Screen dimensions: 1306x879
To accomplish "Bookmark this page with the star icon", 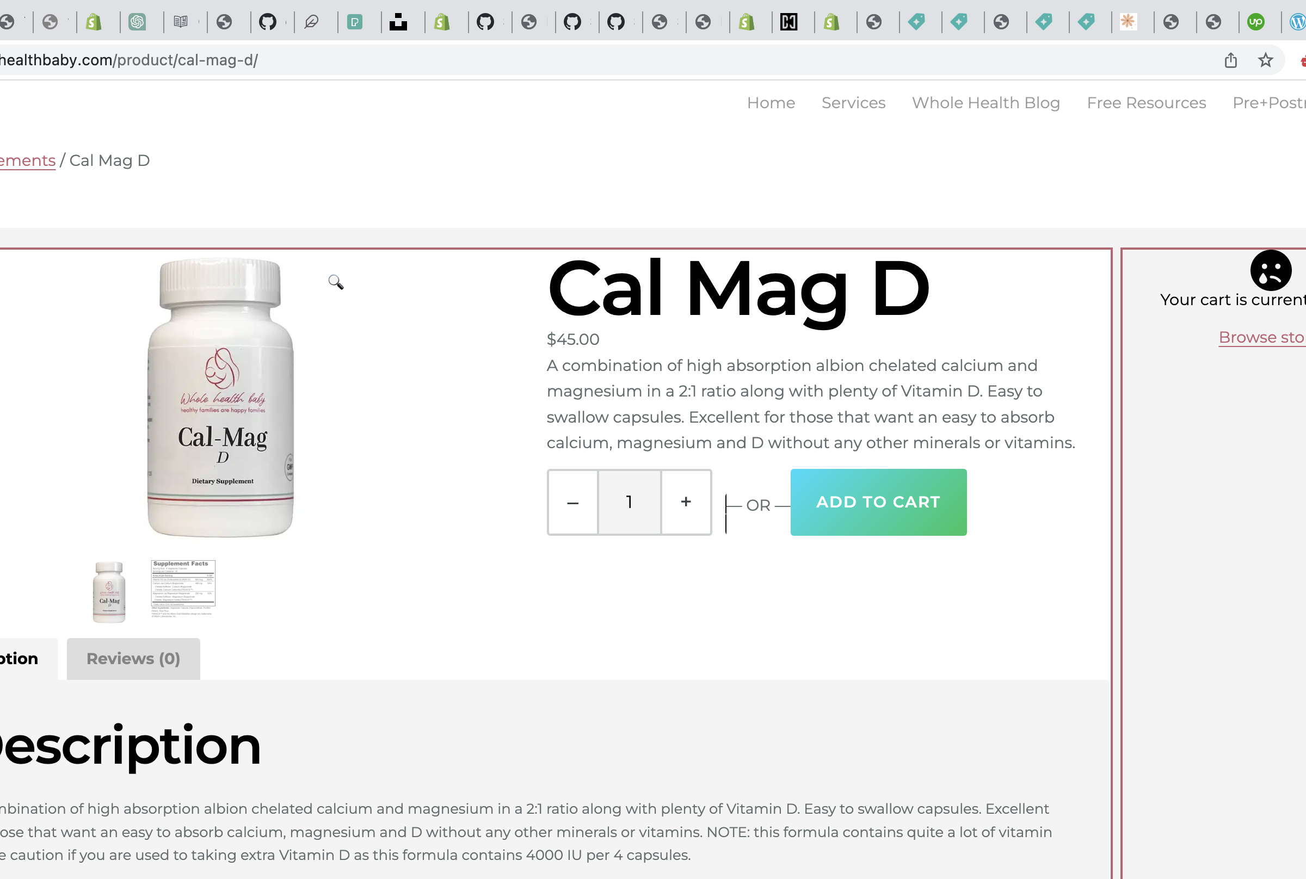I will click(x=1266, y=60).
